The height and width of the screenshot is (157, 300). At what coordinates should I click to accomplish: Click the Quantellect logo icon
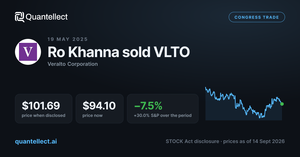pos(19,17)
